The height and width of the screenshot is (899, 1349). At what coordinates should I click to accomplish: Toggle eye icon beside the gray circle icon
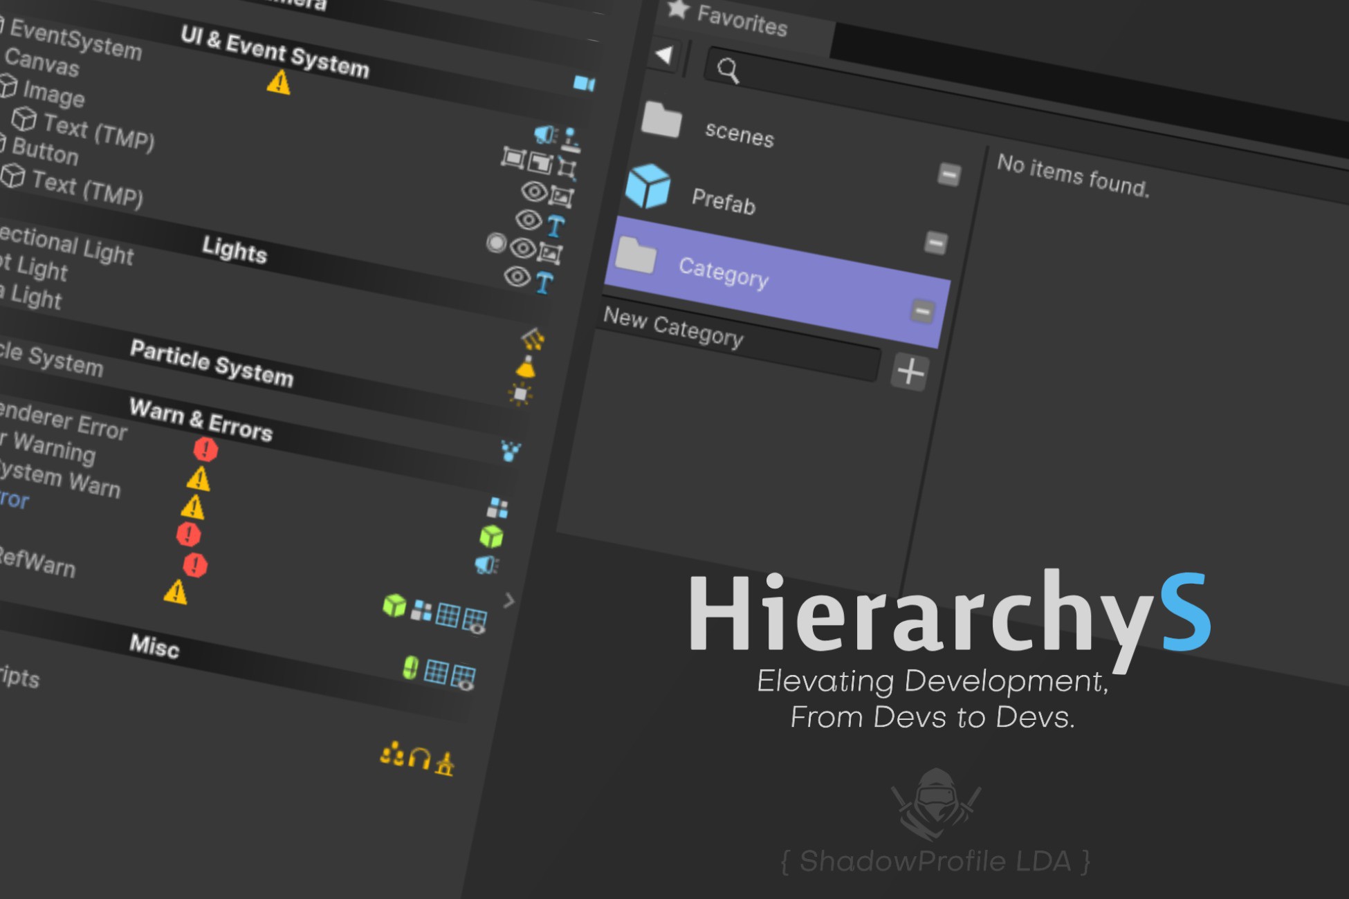[x=523, y=248]
